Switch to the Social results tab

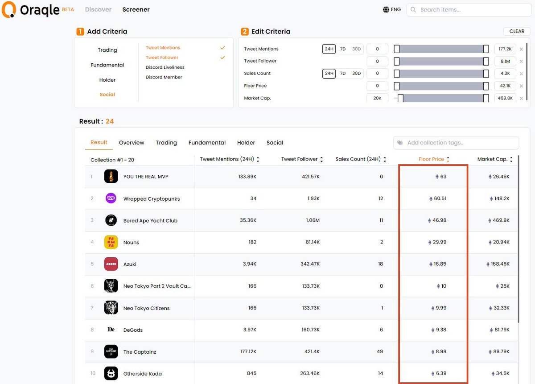coord(275,143)
